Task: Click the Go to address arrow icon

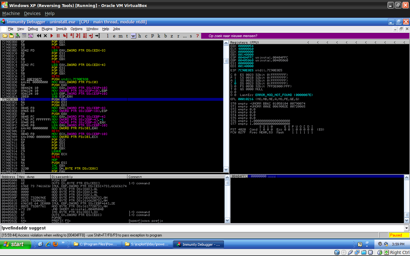Action: pos(97,36)
